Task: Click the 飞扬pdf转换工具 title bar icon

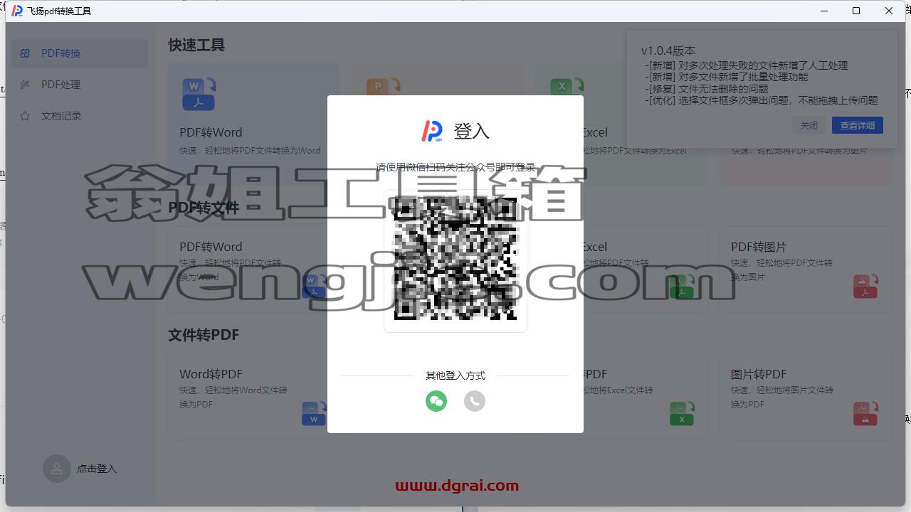Action: click(x=17, y=11)
